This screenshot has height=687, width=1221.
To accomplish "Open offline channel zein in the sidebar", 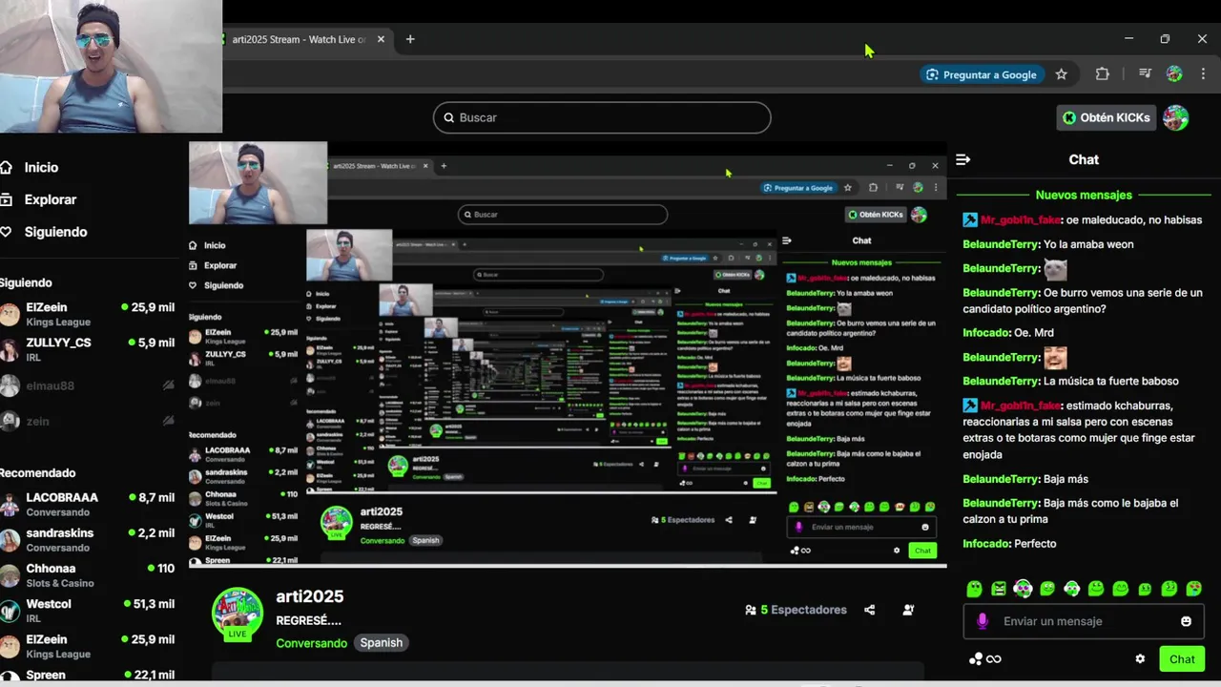I will [88, 421].
